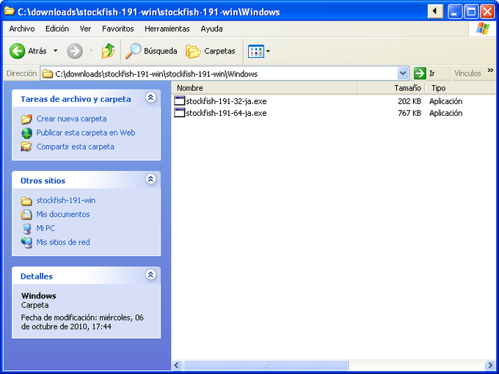Click the scrollbar right arrow
Screen dimensions: 499x374
tap(490, 365)
